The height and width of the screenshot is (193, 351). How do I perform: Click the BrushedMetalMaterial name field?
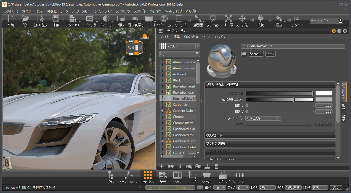(x=293, y=46)
